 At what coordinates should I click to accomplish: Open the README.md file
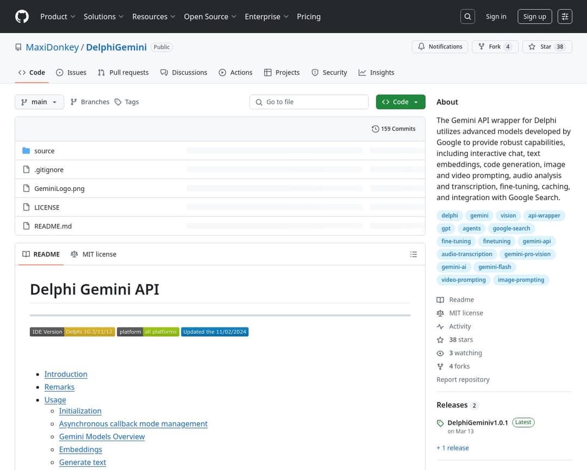coord(53,226)
